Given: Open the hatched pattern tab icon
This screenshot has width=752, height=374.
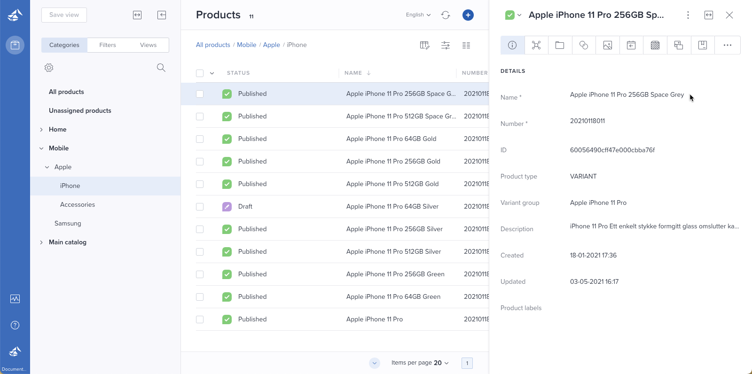Looking at the screenshot, I should pyautogui.click(x=655, y=45).
